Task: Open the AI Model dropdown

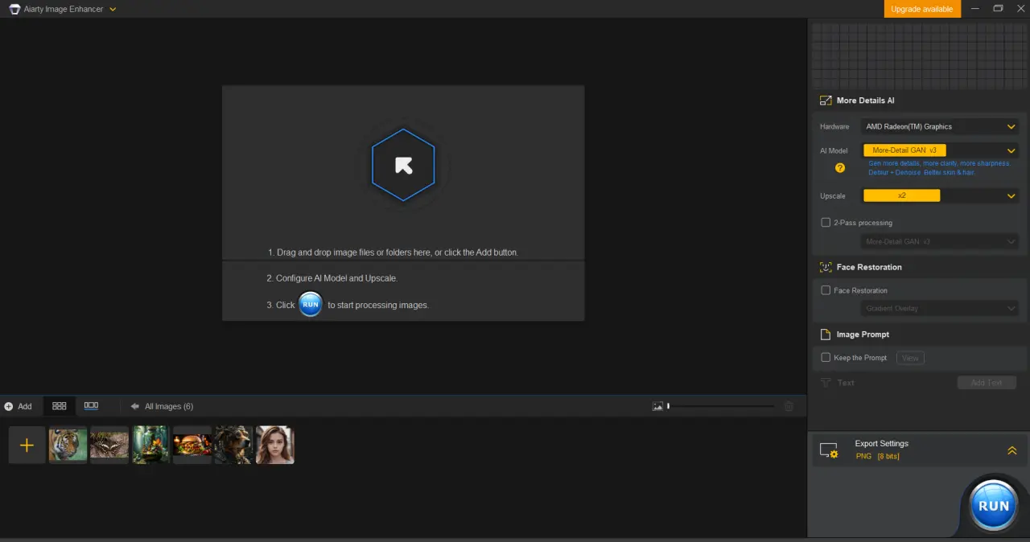Action: (940, 150)
